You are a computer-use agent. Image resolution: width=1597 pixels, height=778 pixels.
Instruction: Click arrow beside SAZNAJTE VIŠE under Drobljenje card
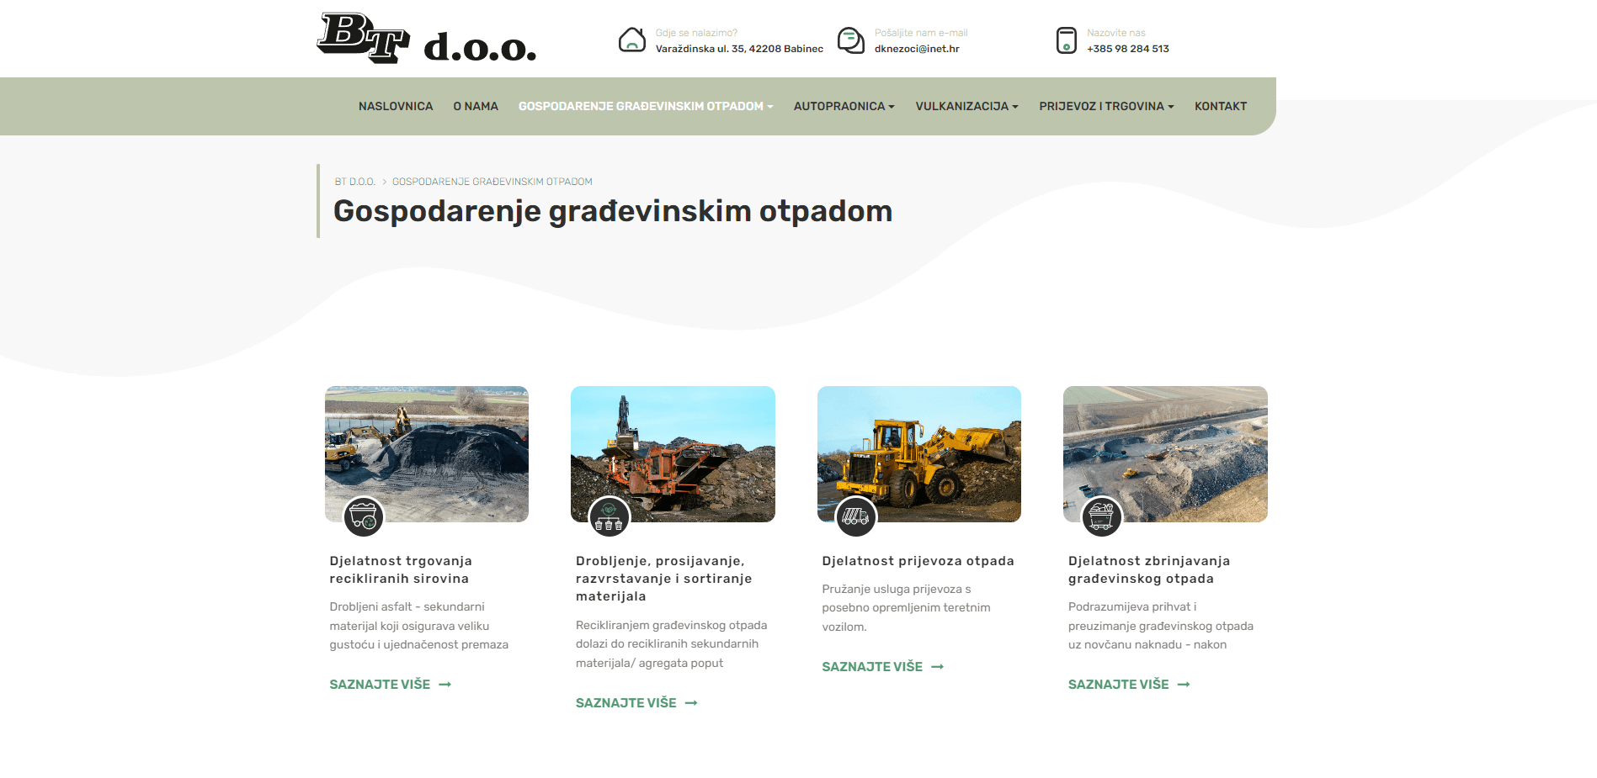tap(691, 703)
